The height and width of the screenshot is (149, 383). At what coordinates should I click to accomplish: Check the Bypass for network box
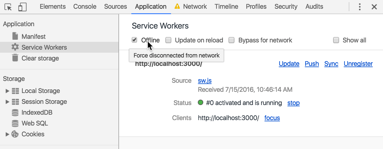[231, 40]
